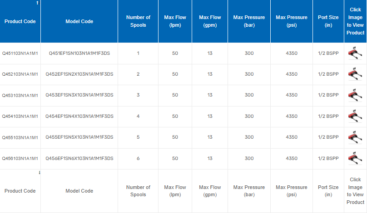This screenshot has width=367, height=213.
Task: Click spool count 1 in first row
Action: click(x=138, y=53)
